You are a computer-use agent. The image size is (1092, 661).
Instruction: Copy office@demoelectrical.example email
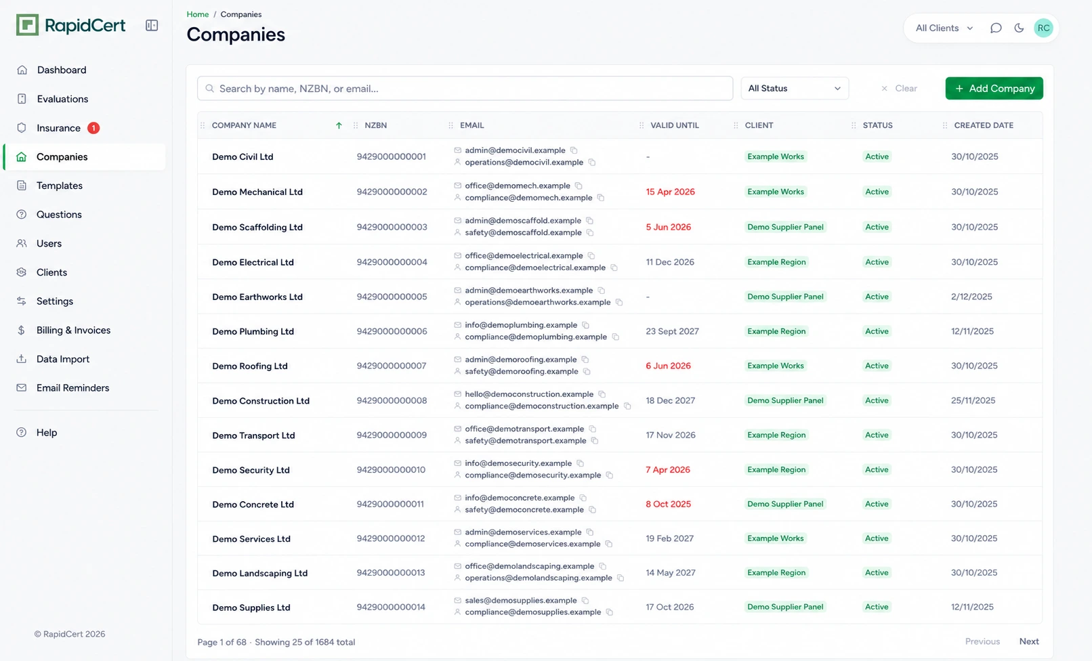tap(591, 256)
